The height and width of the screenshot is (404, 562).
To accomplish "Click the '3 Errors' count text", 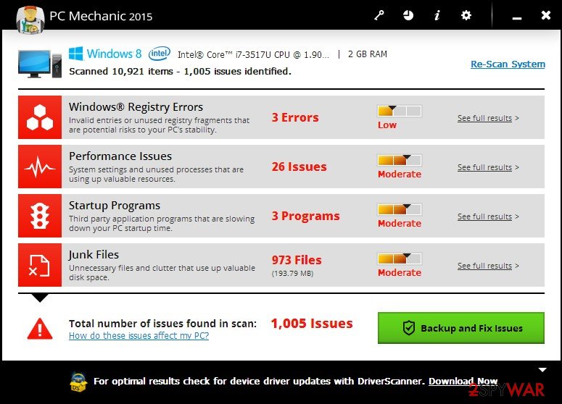I will (295, 117).
